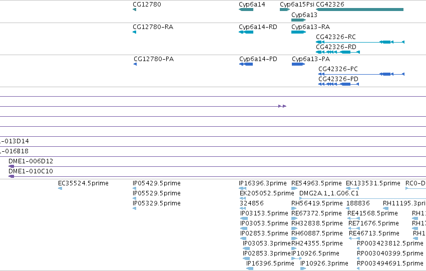Image resolution: width=426 pixels, height=271 pixels.
Task: Click the RH11195.3prime EST label
Action: (404, 203)
